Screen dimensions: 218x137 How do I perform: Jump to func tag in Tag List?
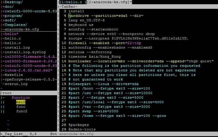[20, 107]
